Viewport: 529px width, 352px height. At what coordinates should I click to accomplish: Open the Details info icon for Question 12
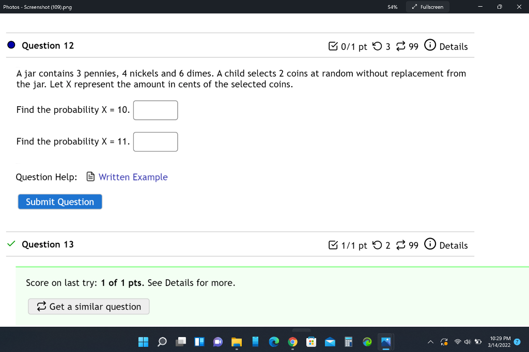point(430,45)
